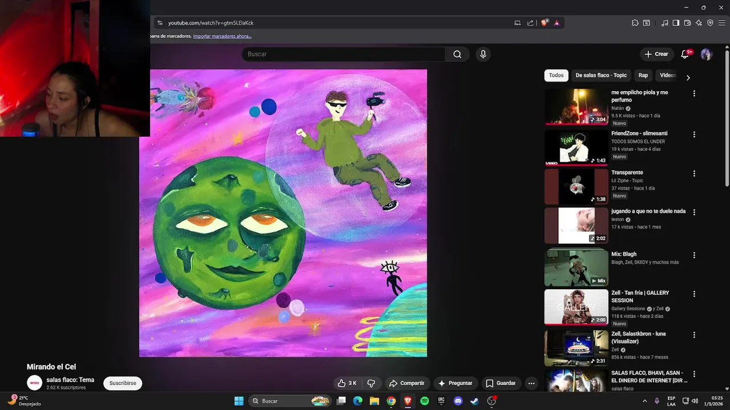
Task: Click 'Importar marcadores ahora...' link
Action: pos(222,36)
